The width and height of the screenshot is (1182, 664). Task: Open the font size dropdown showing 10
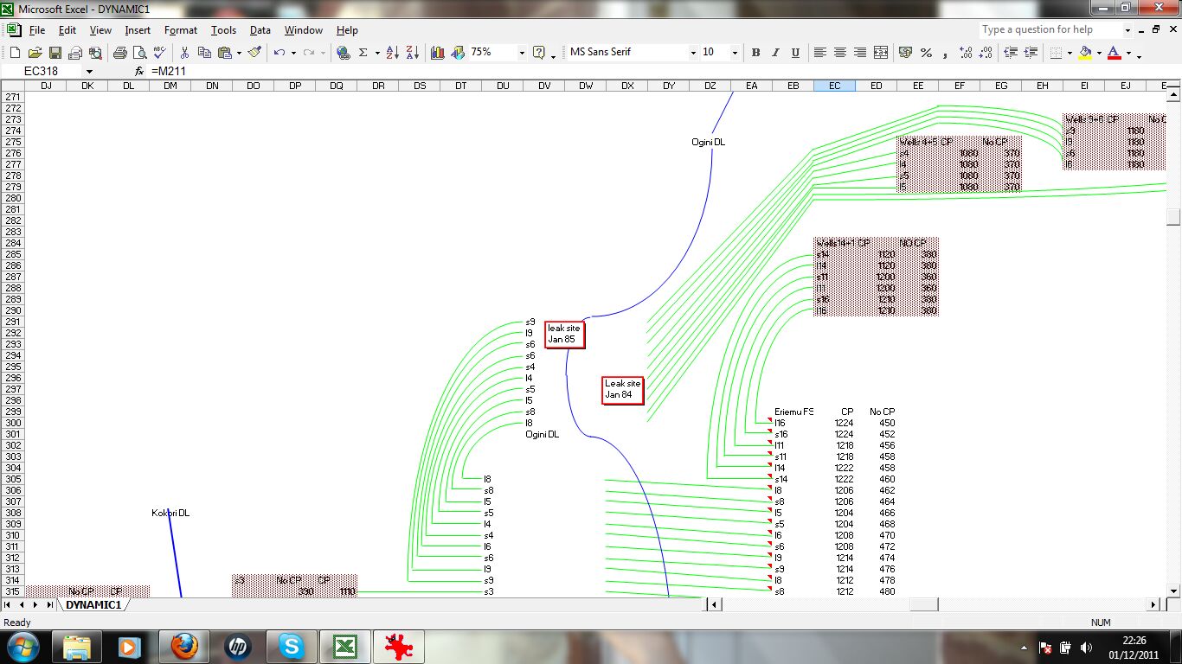[735, 53]
